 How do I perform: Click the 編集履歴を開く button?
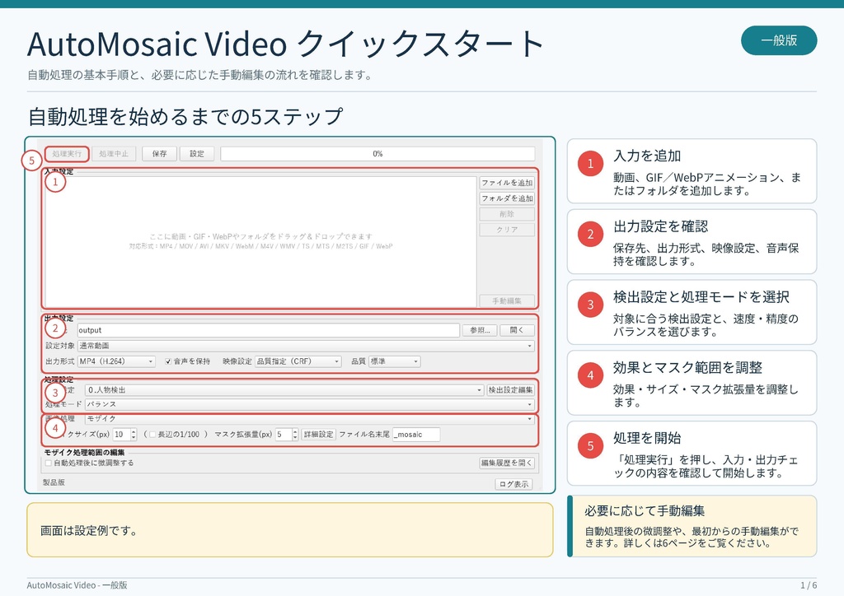coord(507,463)
